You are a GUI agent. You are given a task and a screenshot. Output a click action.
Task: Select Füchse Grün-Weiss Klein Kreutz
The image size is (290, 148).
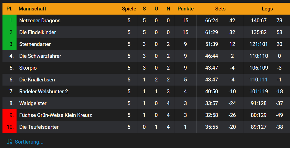click(x=56, y=115)
